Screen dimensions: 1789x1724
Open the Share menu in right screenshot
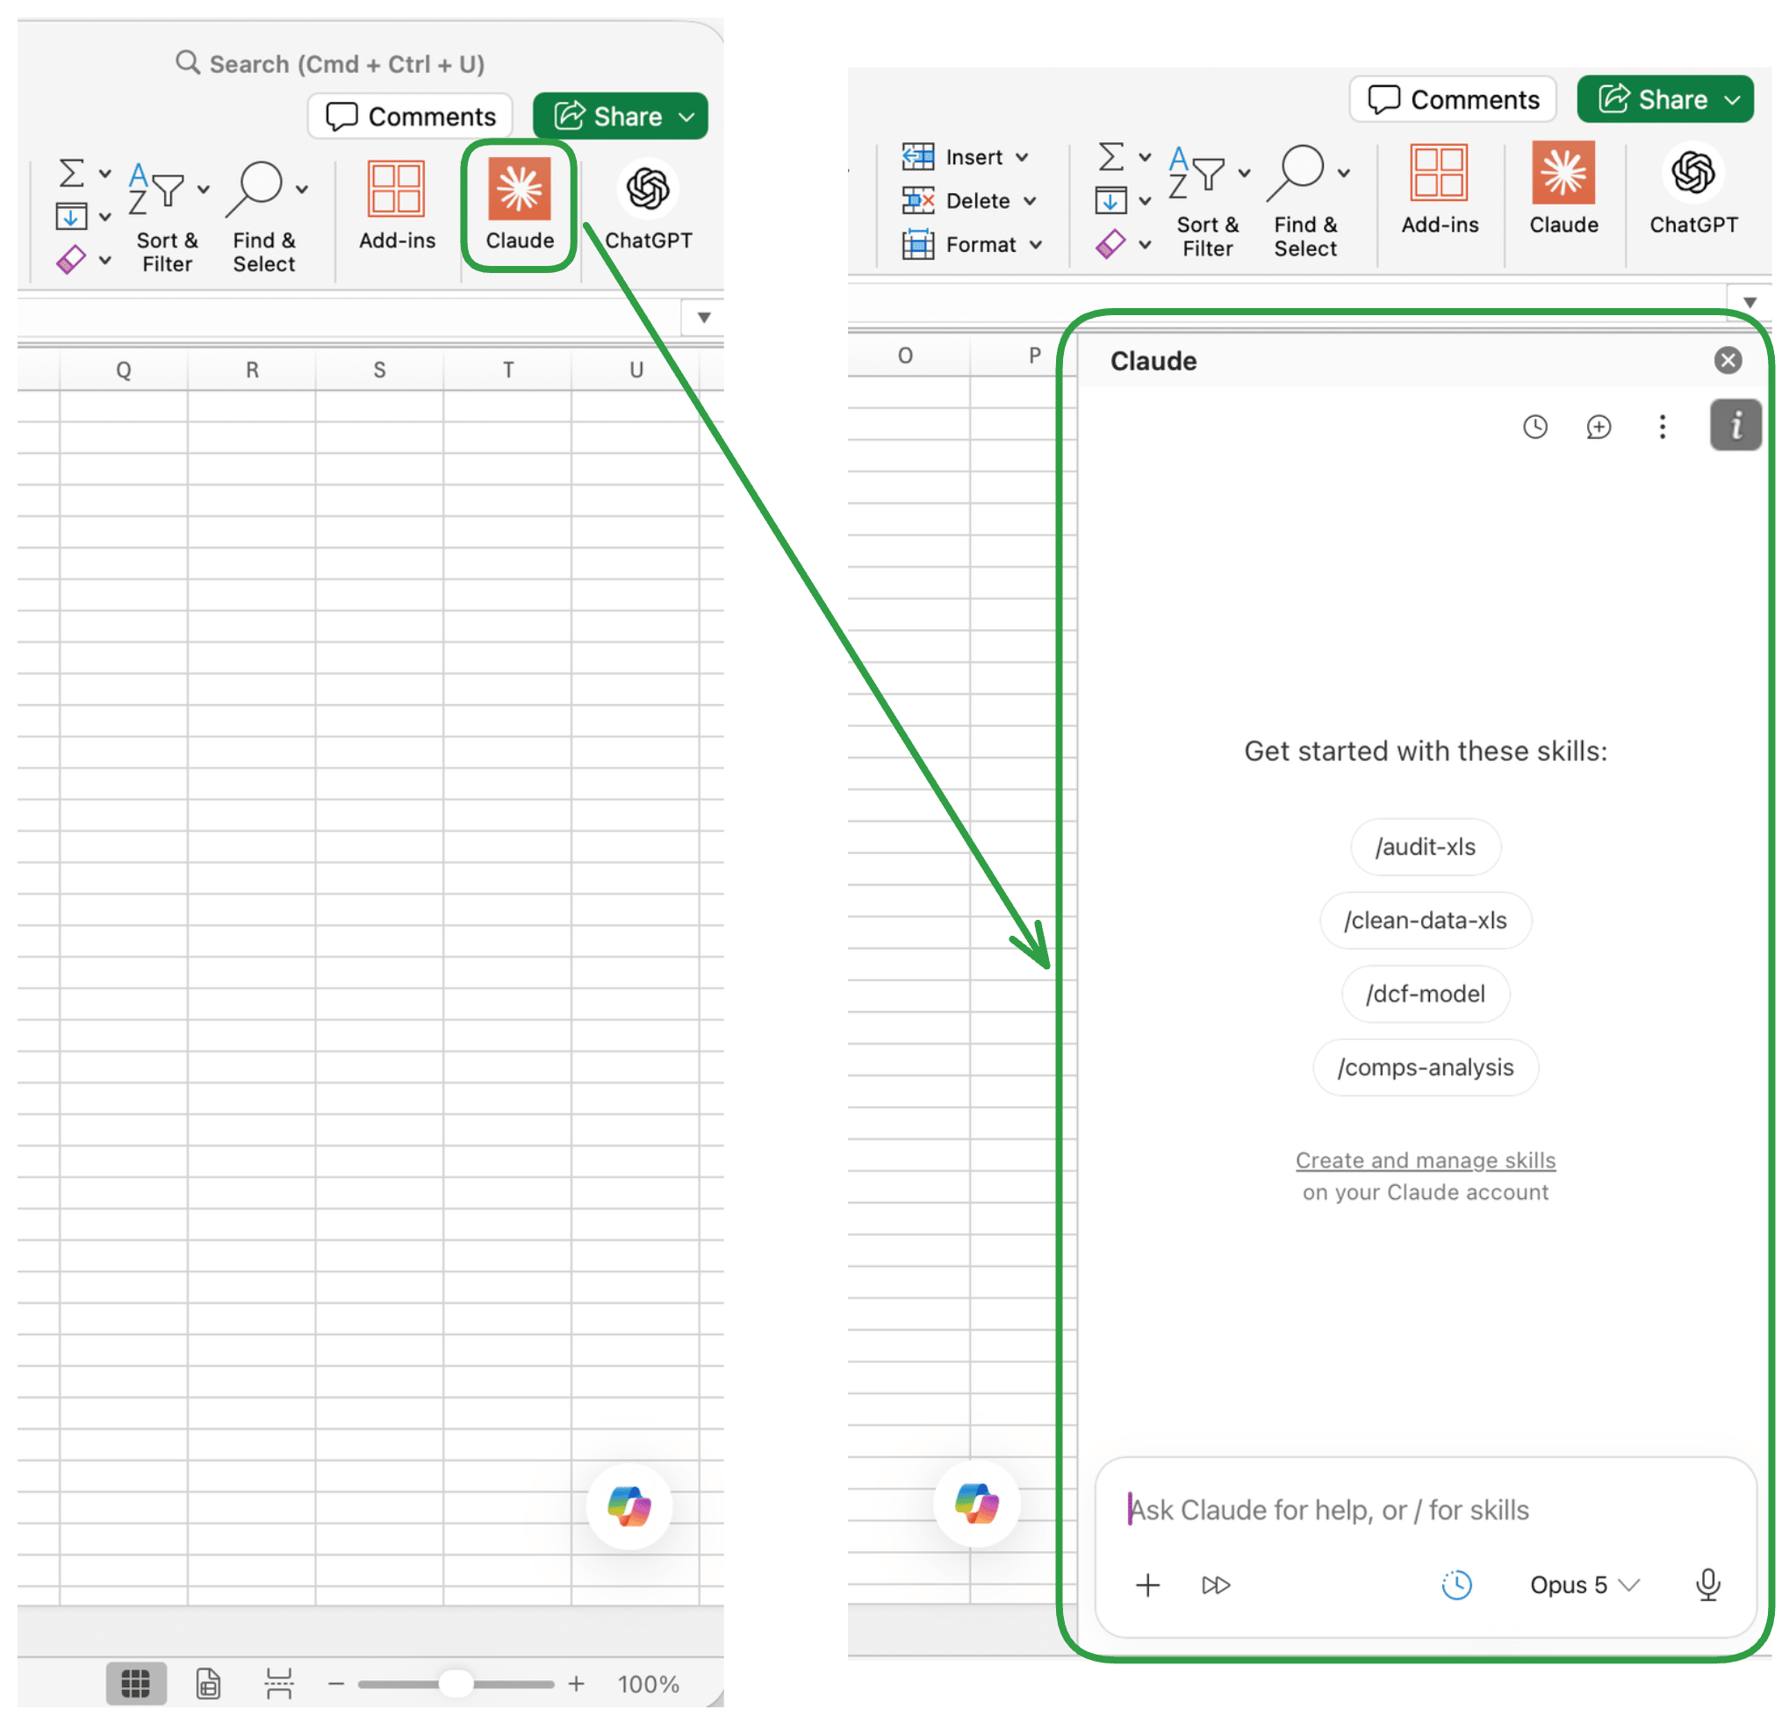pyautogui.click(x=1665, y=98)
